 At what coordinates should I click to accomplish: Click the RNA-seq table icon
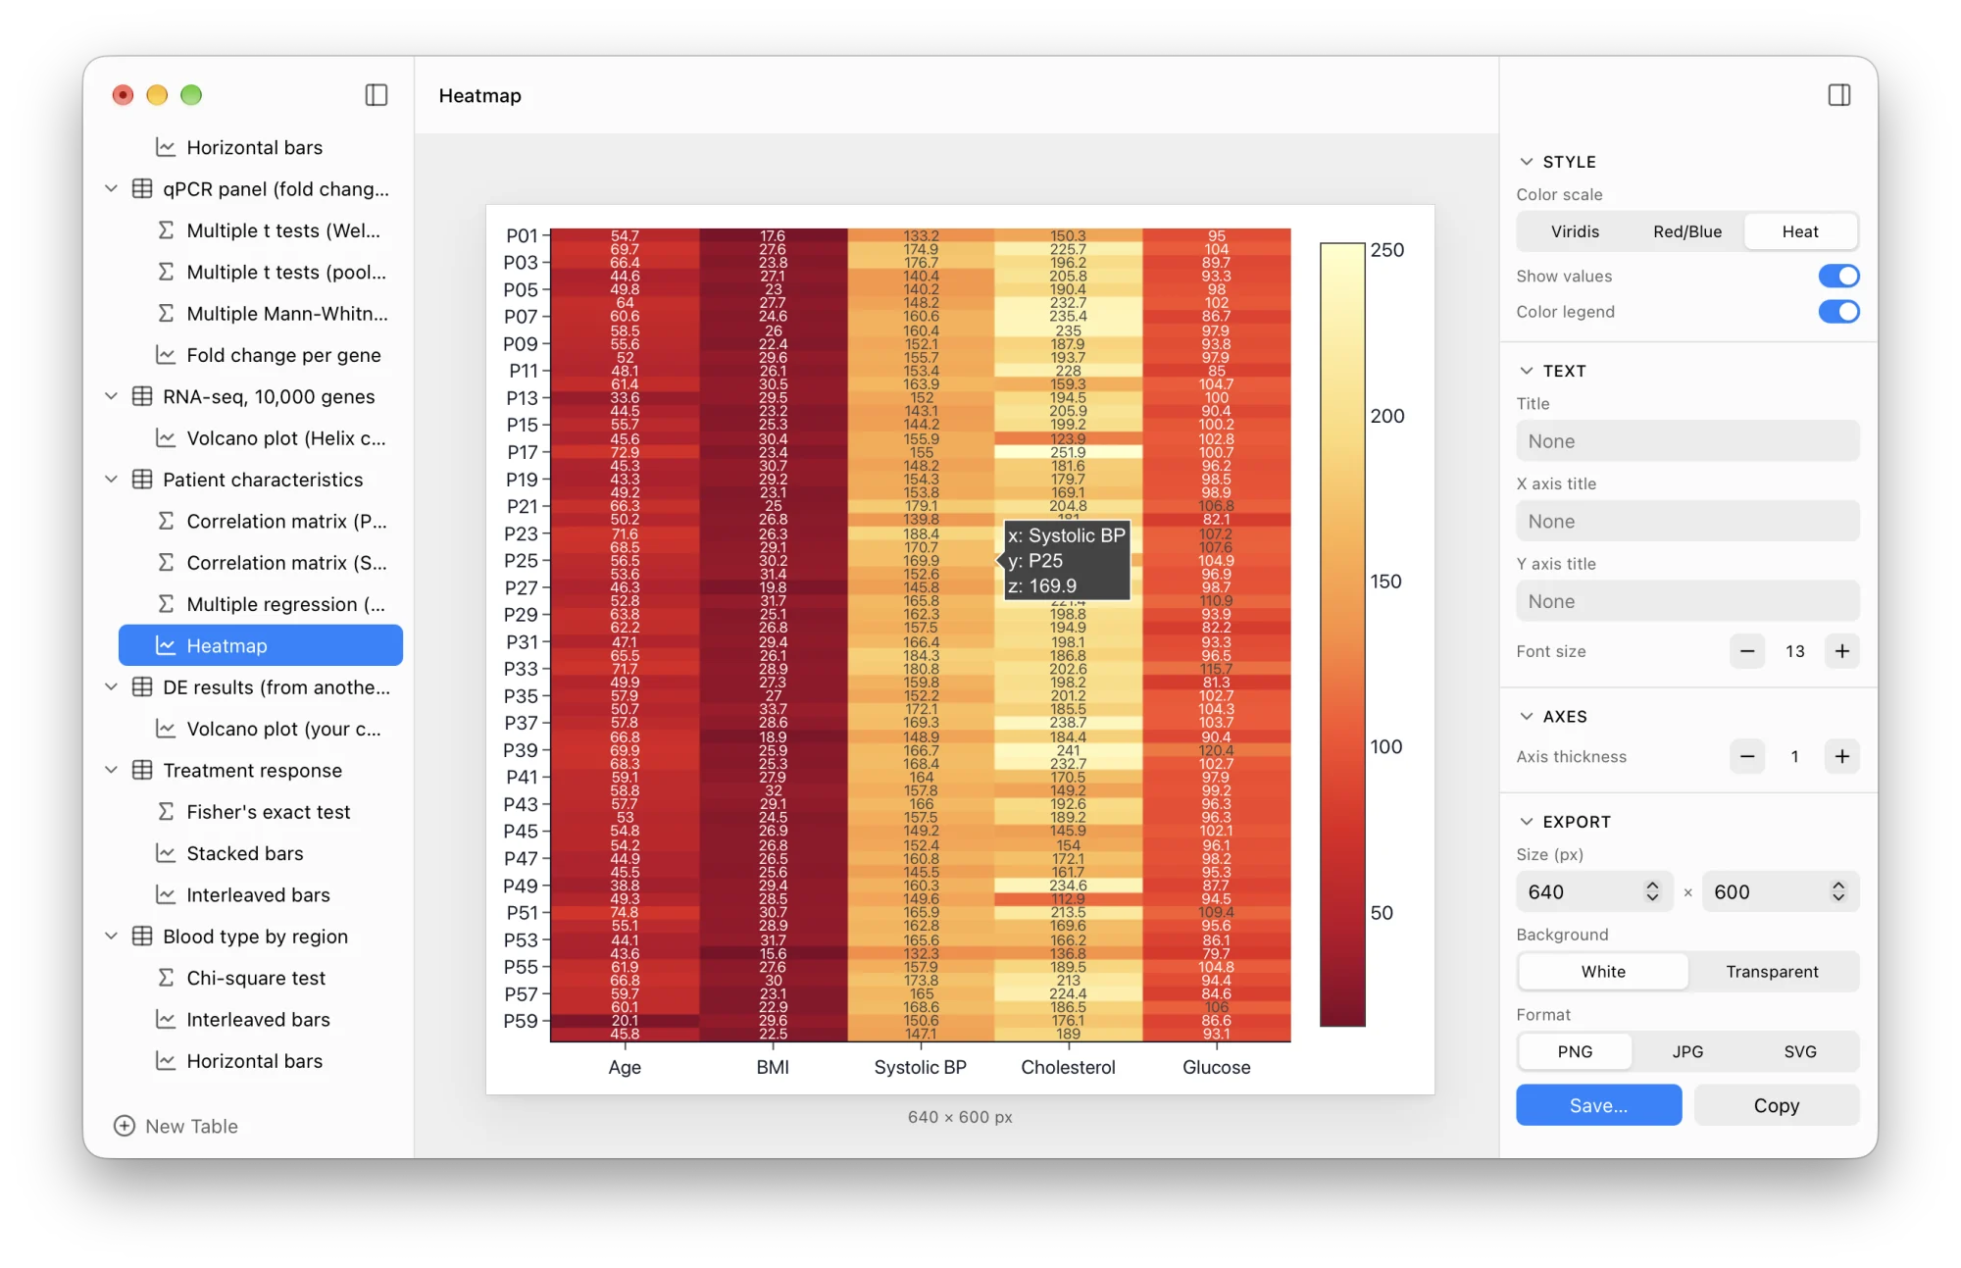pyautogui.click(x=142, y=396)
